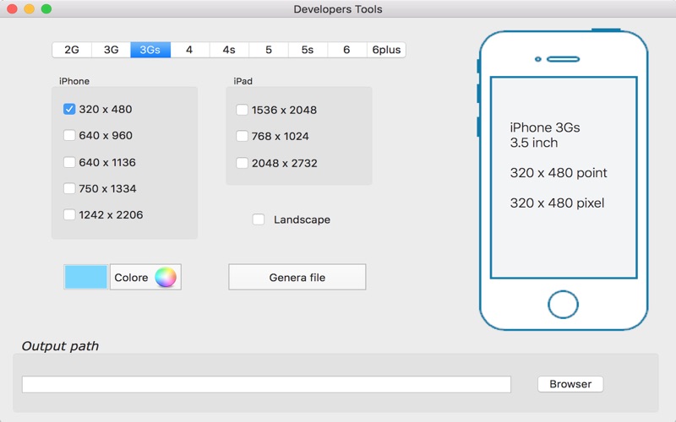This screenshot has width=676, height=422.
Task: Switch to the 4s tab
Action: pos(229,50)
